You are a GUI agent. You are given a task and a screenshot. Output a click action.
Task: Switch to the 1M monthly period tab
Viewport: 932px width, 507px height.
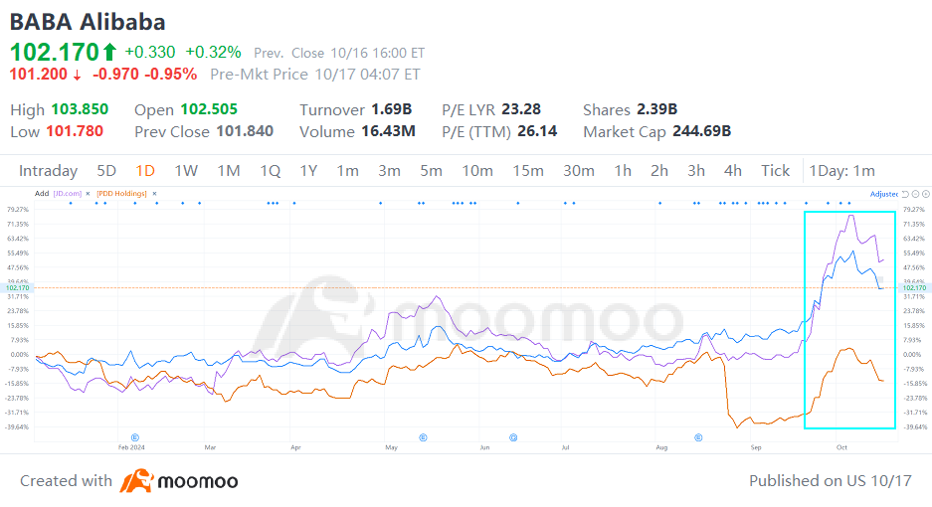click(228, 171)
